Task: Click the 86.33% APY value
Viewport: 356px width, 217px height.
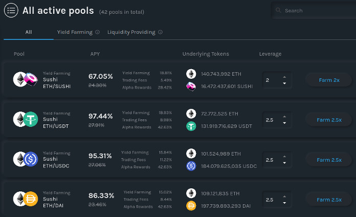Action: (x=101, y=196)
